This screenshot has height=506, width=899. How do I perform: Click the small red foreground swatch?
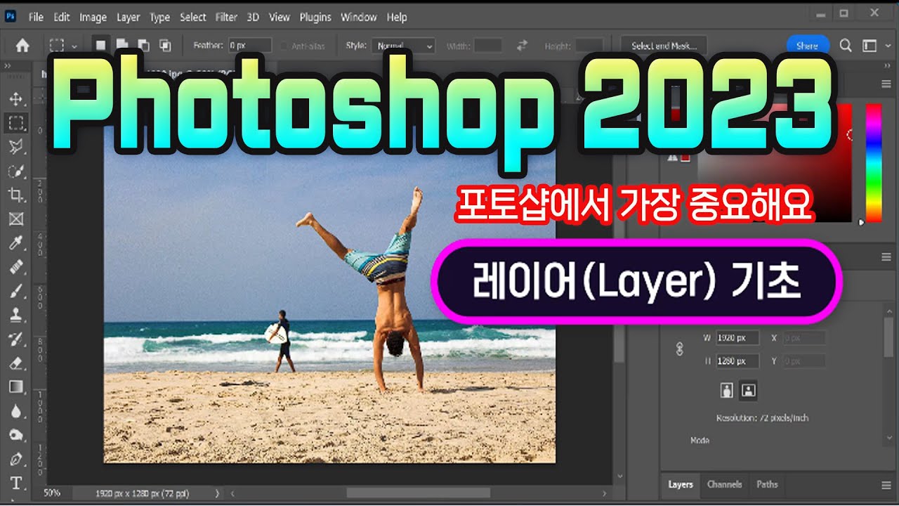(685, 157)
